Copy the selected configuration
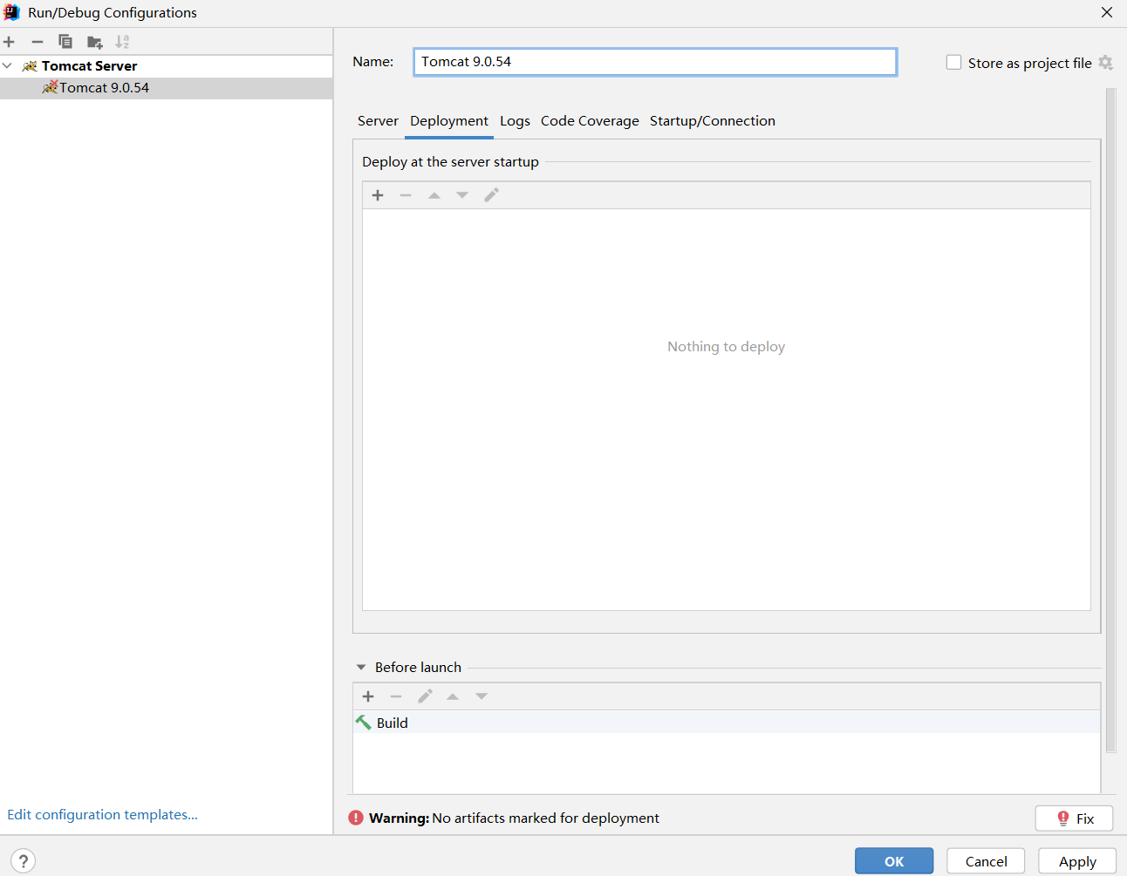Screen dimensions: 1127x876 pos(65,42)
